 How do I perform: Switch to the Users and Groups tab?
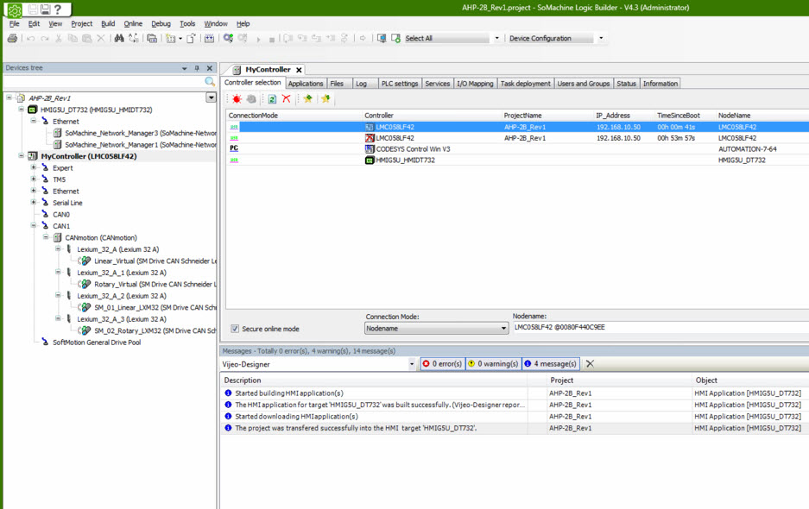tap(583, 84)
